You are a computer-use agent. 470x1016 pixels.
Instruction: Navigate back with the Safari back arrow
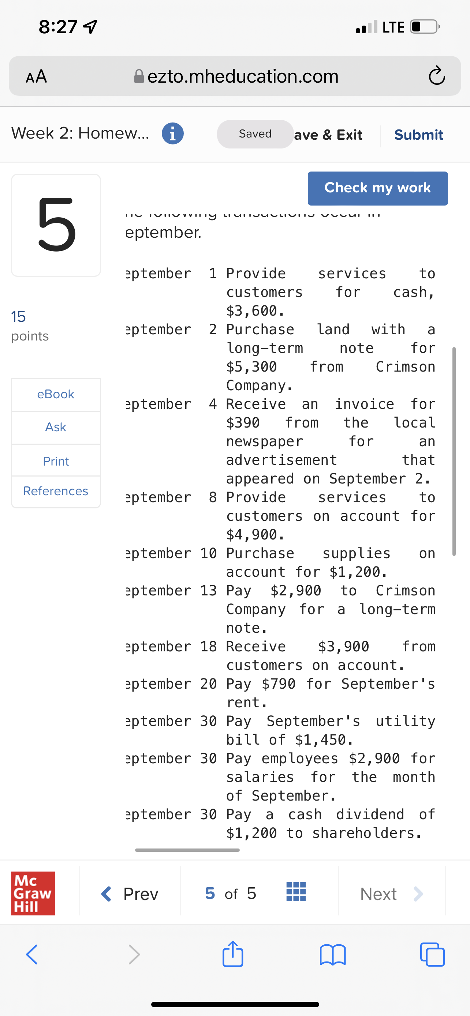[31, 955]
